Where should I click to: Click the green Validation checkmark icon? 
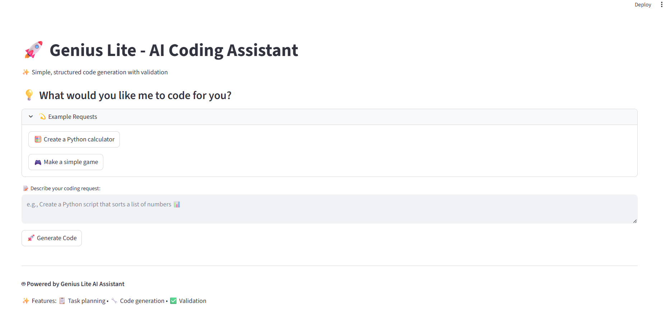tap(173, 301)
